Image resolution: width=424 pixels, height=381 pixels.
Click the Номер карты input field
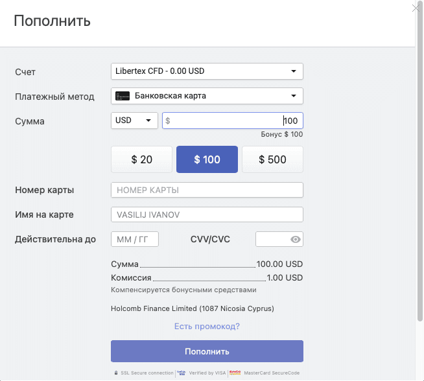[x=207, y=190]
